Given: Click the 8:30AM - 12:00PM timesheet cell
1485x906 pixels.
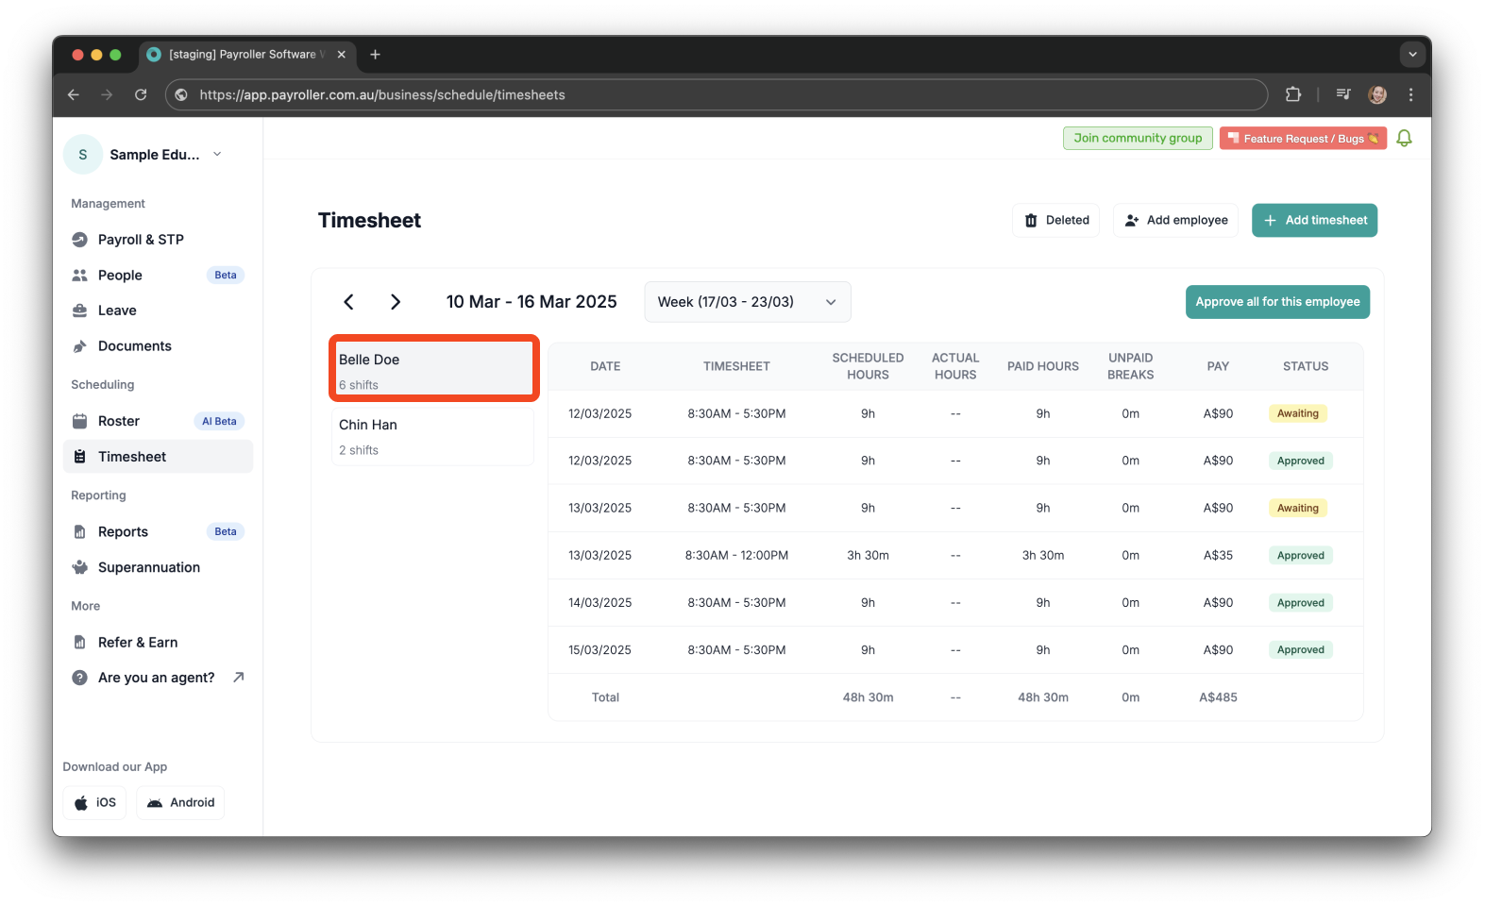Looking at the screenshot, I should point(736,556).
